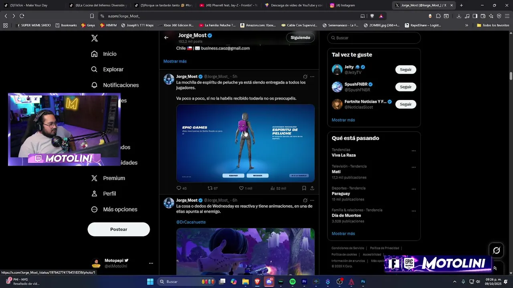513x288 pixels.
Task: Open Notificaciones in the X sidebar
Action: tap(115, 85)
